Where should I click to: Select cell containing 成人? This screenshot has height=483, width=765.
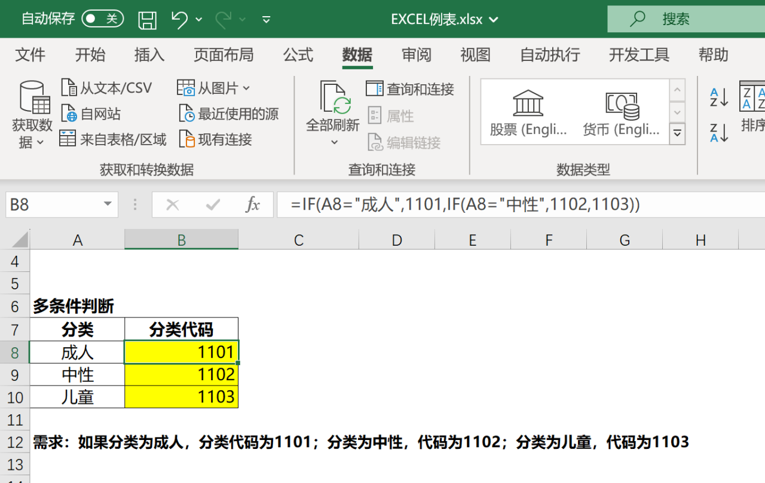click(x=77, y=352)
